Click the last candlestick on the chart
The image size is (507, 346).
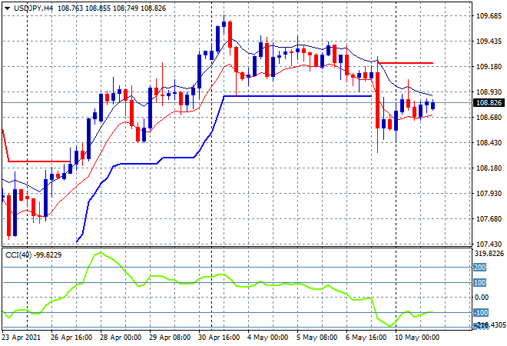click(x=433, y=105)
